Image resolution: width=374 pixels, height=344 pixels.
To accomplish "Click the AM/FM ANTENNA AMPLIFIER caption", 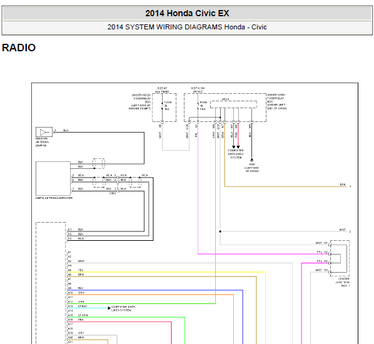I will click(x=54, y=198).
